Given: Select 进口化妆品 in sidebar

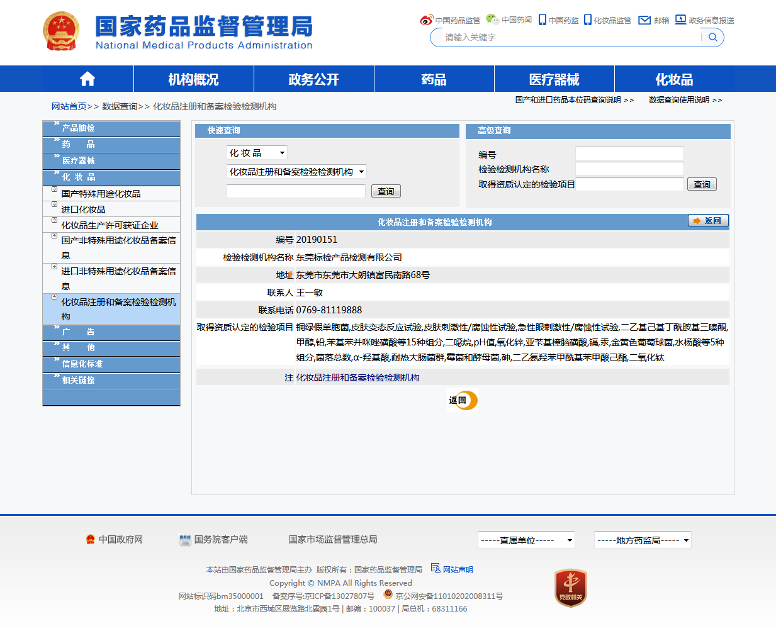Looking at the screenshot, I should (83, 210).
